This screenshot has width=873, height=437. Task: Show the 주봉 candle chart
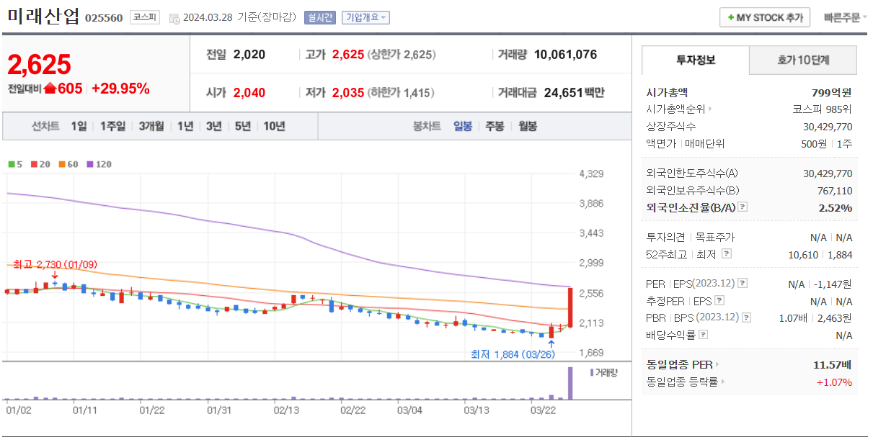[495, 126]
